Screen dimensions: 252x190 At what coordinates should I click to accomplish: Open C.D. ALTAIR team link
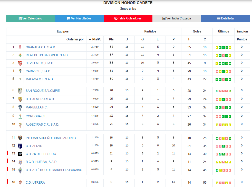[34, 146]
